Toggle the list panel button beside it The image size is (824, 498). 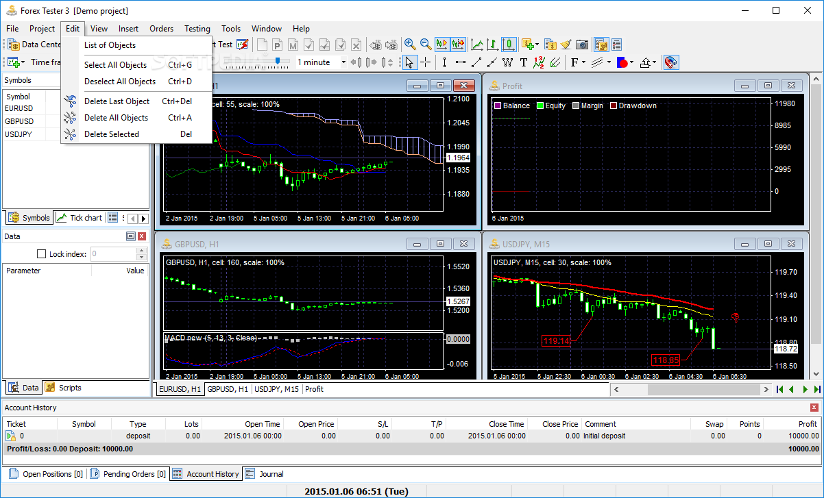(616, 45)
